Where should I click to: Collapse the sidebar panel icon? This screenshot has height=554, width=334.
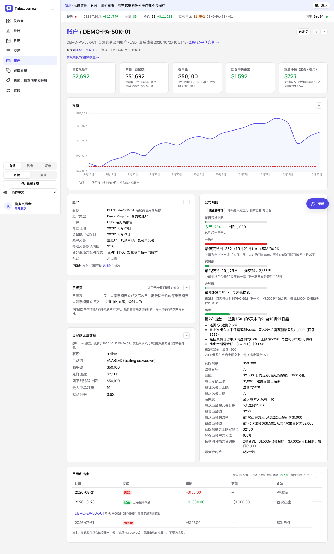pyautogui.click(x=52, y=8)
